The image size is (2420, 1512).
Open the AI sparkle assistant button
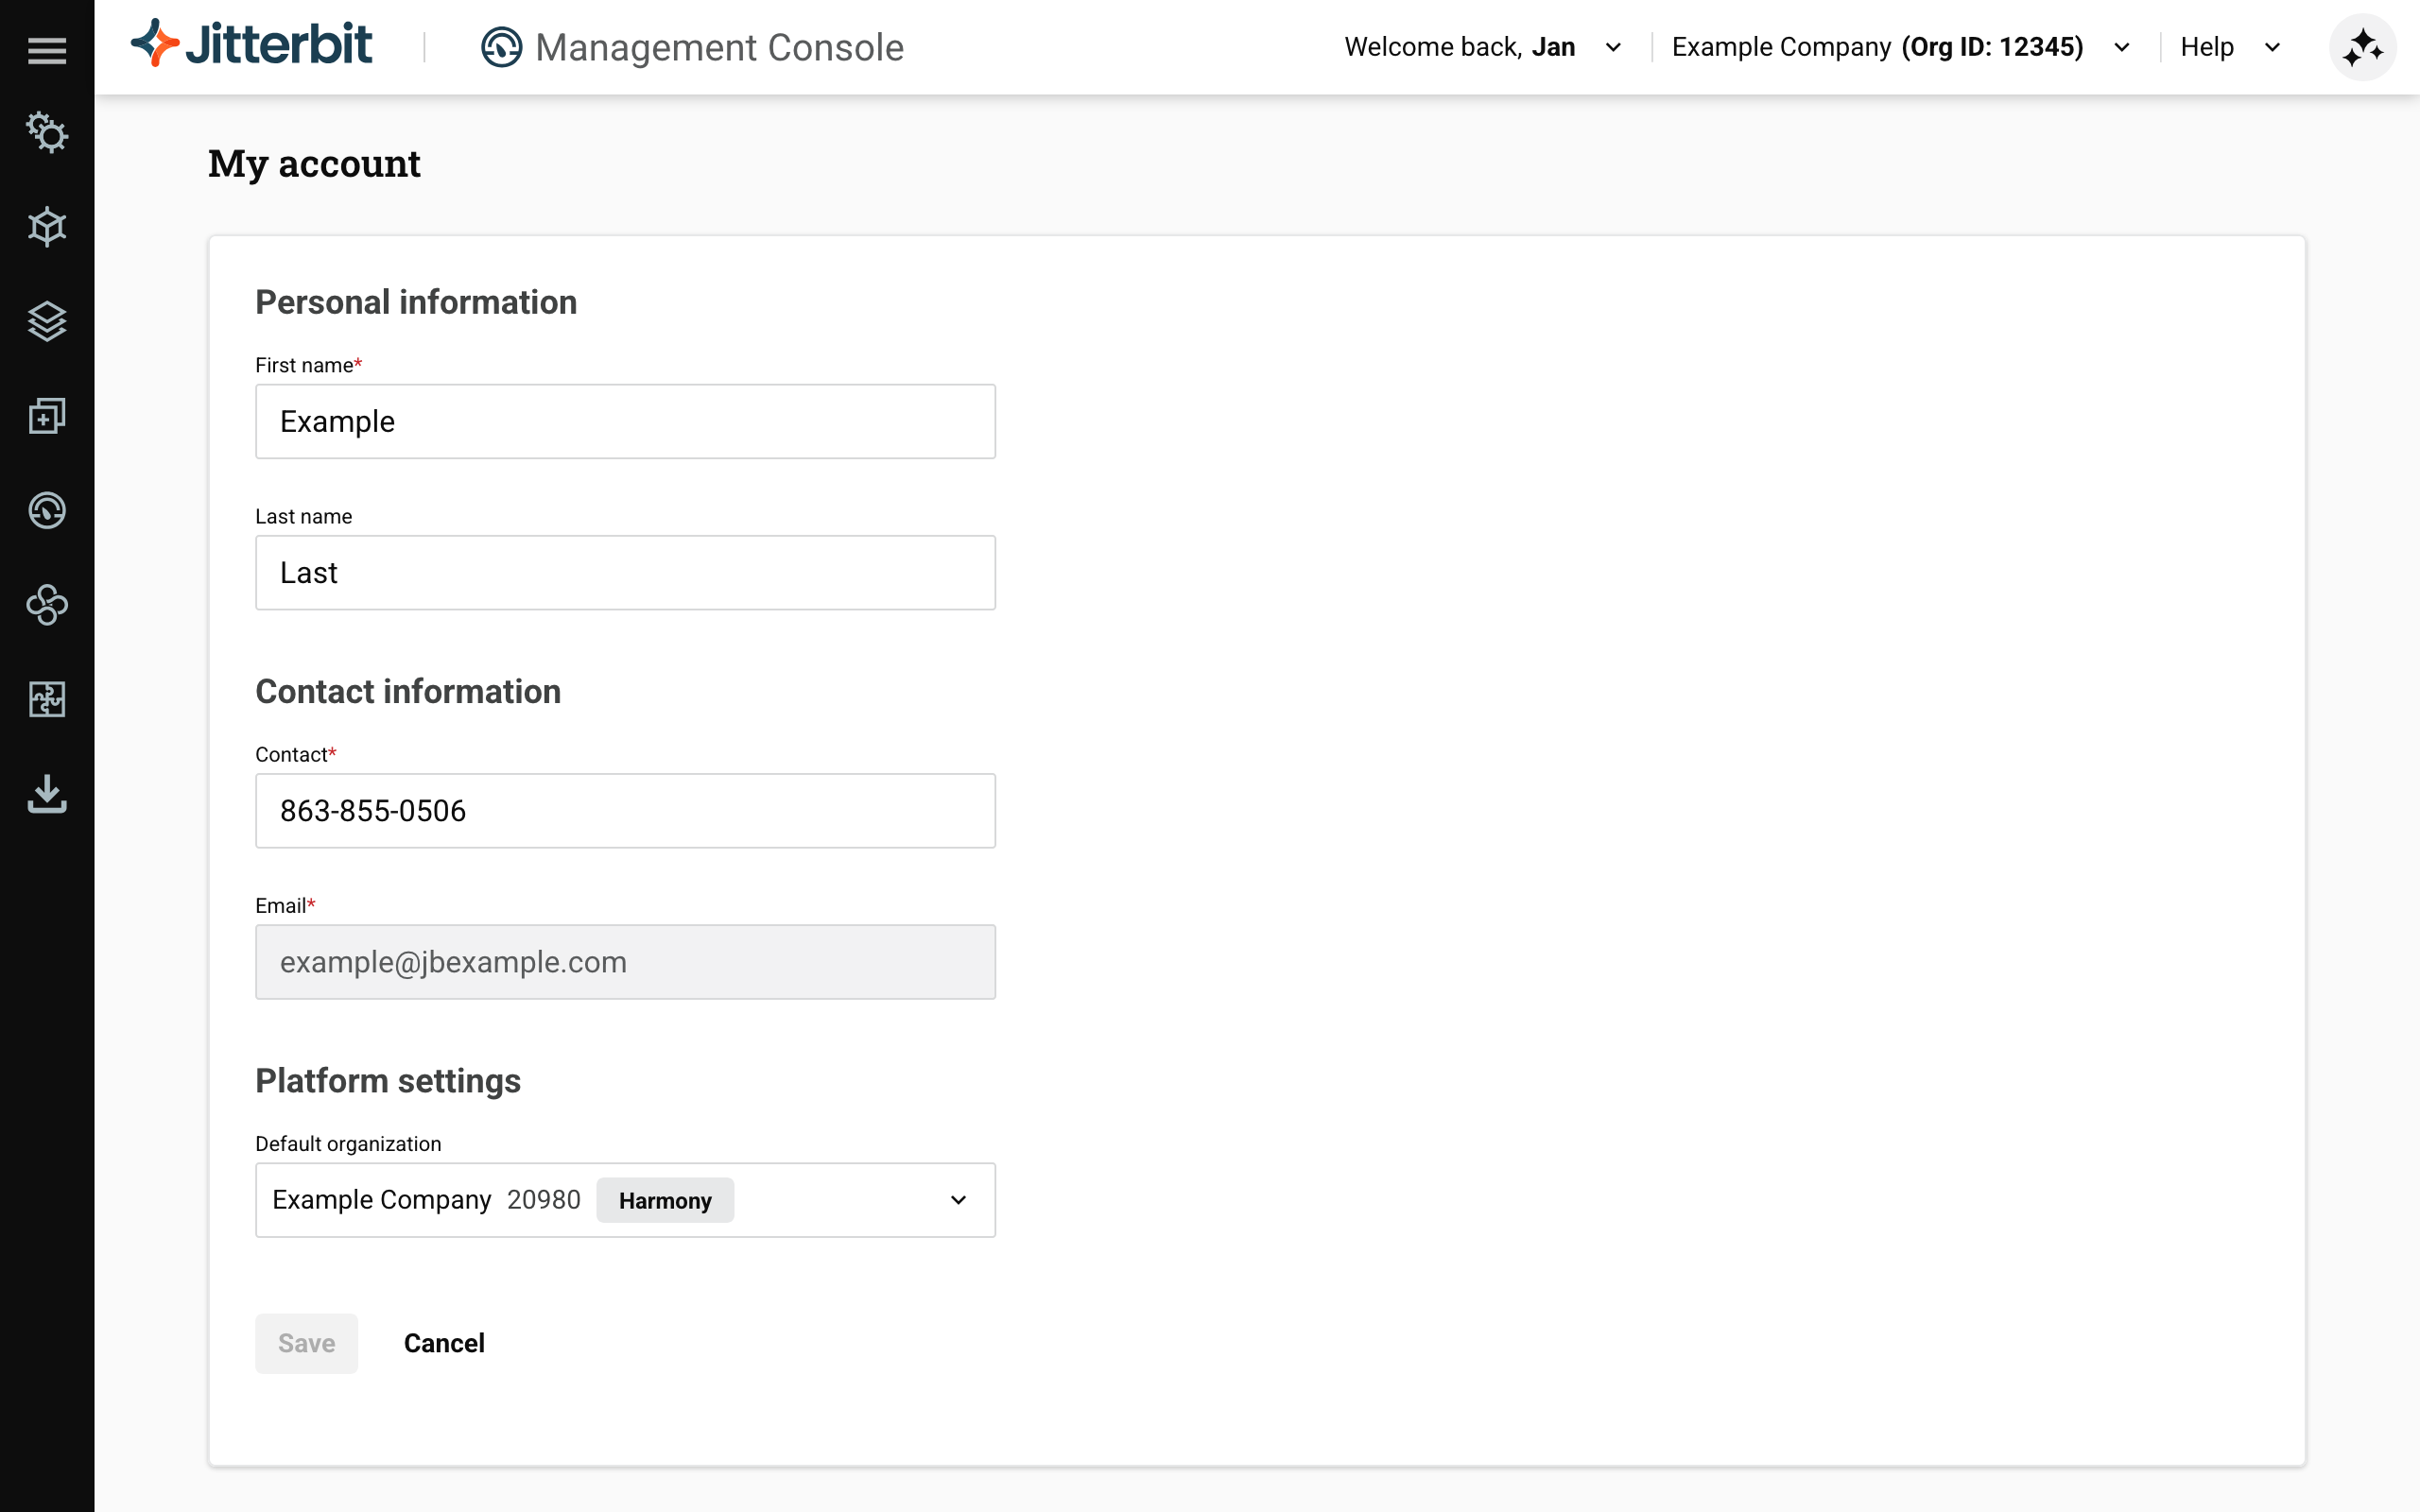(2362, 47)
